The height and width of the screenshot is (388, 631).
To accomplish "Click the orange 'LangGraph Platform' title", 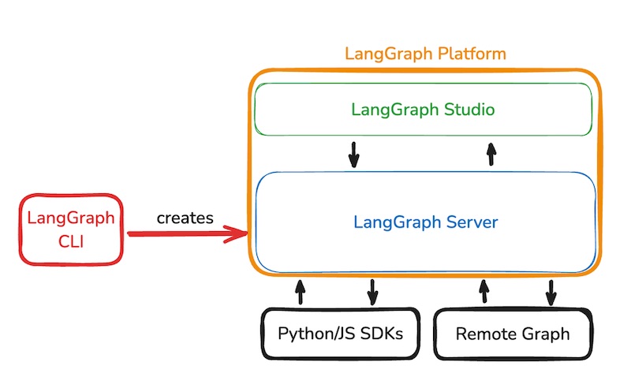I will click(425, 54).
